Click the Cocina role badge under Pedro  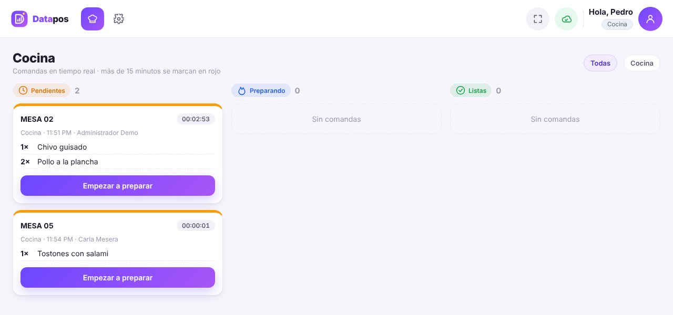[x=617, y=24]
